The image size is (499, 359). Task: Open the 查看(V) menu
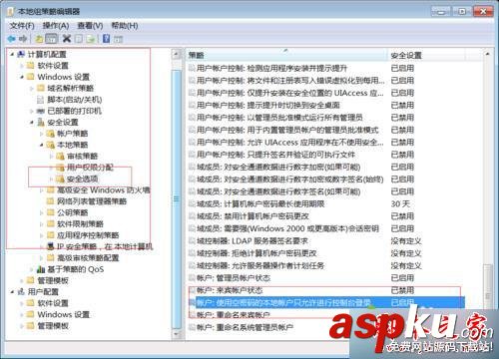[90, 26]
